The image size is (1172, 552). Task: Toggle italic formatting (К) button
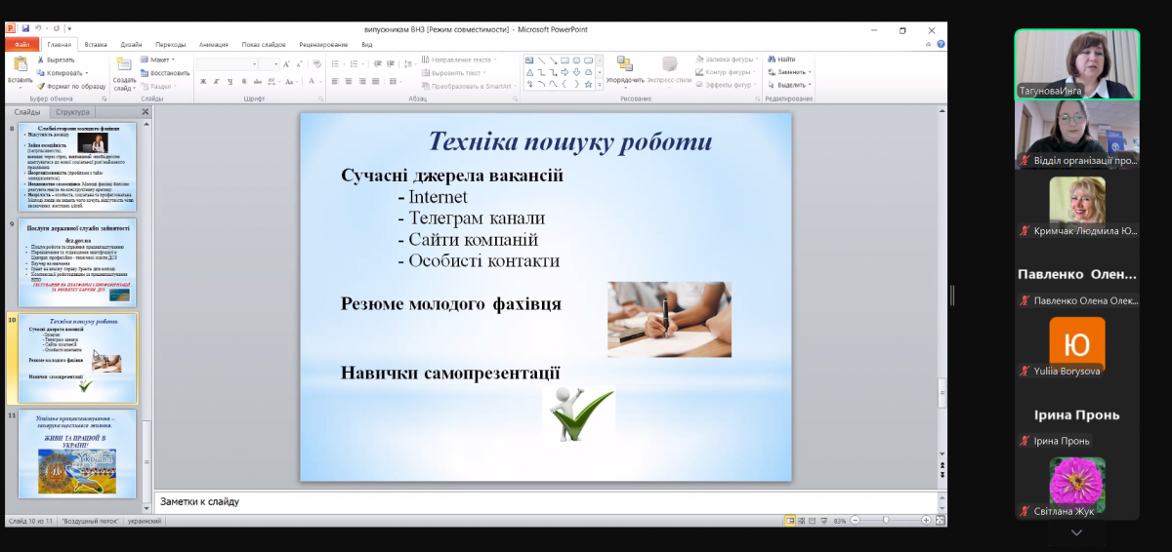(x=215, y=81)
